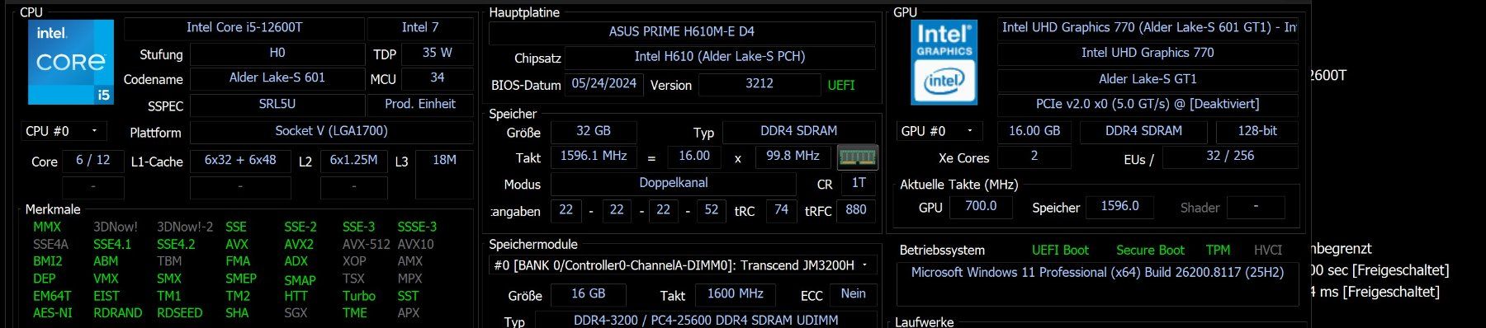Screen dimensions: 1486x328
Task: Click the Modus Doppelkanal field
Action: (x=674, y=183)
